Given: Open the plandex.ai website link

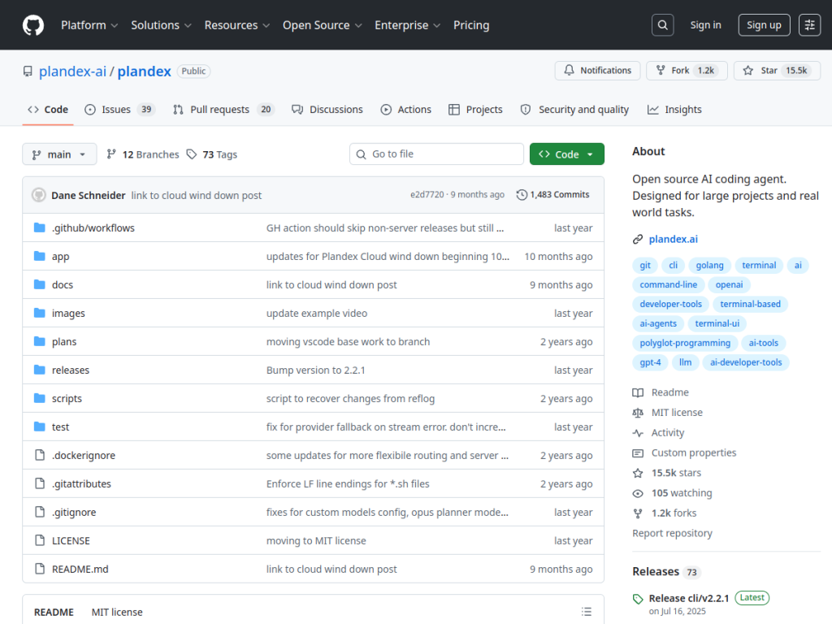Looking at the screenshot, I should (673, 240).
